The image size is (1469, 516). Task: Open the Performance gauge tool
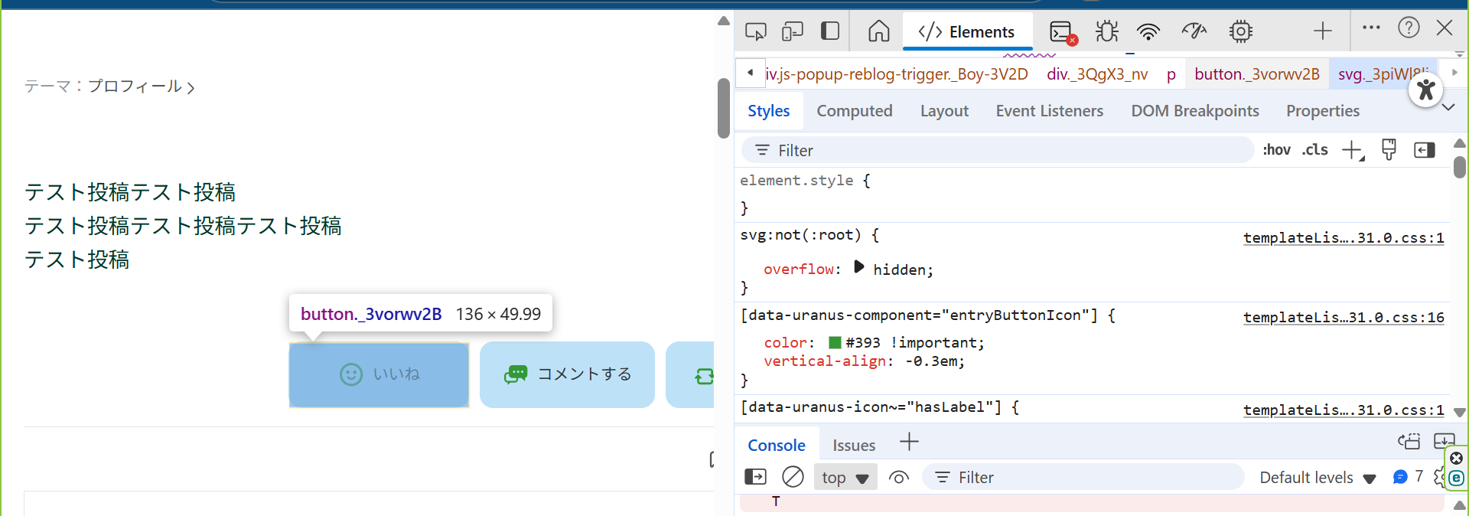(x=1194, y=31)
